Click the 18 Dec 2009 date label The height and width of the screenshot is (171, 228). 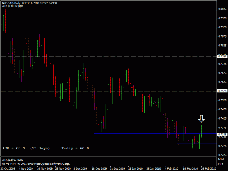99,168
